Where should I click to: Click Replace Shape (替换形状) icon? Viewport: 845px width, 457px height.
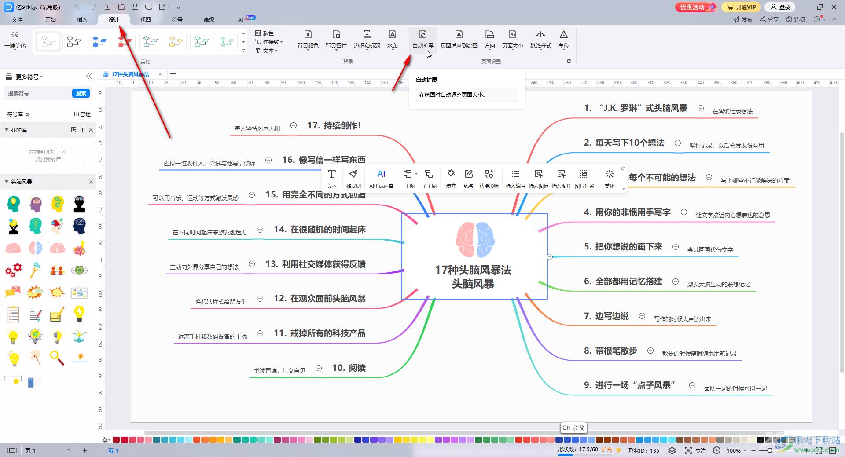coord(489,179)
